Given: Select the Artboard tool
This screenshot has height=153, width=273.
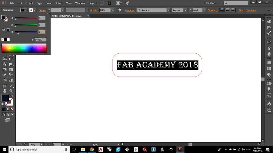Looking at the screenshot, I should pyautogui.click(x=5, y=85).
